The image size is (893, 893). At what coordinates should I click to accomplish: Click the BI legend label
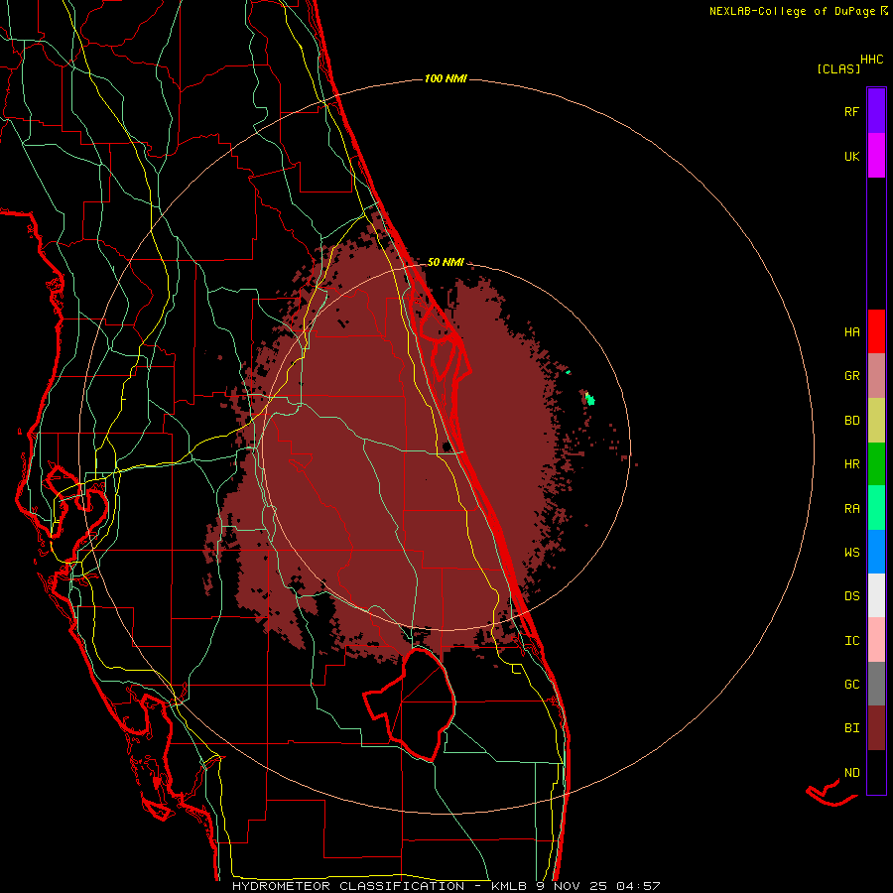pos(851,728)
